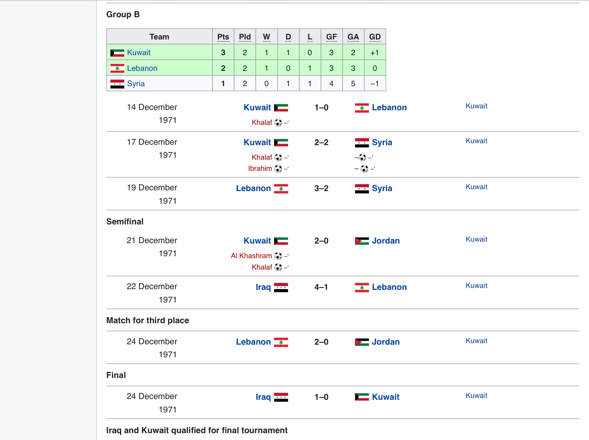Click the soccer ball icon next to Al Khashram

point(278,256)
